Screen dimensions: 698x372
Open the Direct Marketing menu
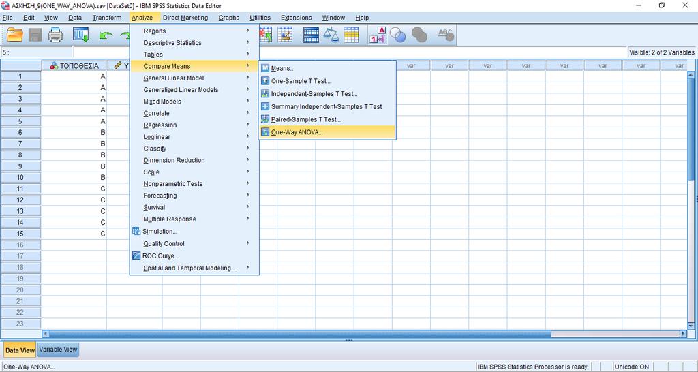point(185,18)
